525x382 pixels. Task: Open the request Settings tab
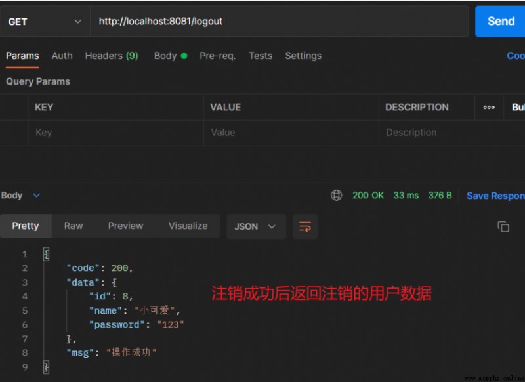coord(303,56)
